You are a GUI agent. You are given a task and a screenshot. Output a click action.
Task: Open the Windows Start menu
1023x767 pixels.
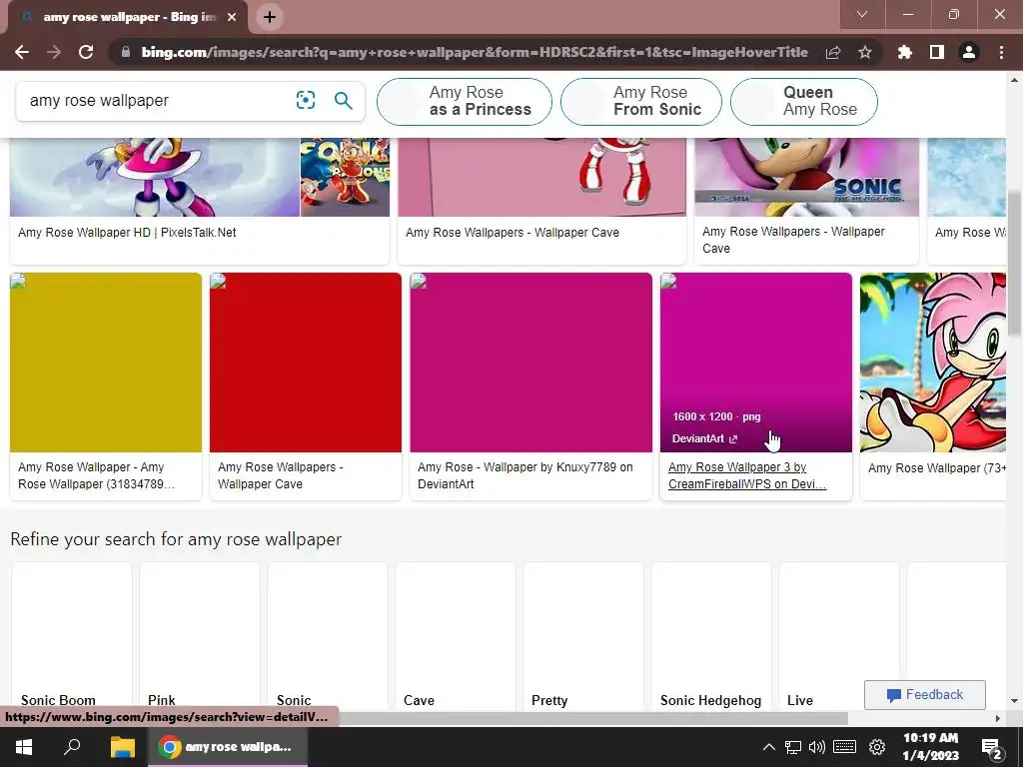(24, 747)
